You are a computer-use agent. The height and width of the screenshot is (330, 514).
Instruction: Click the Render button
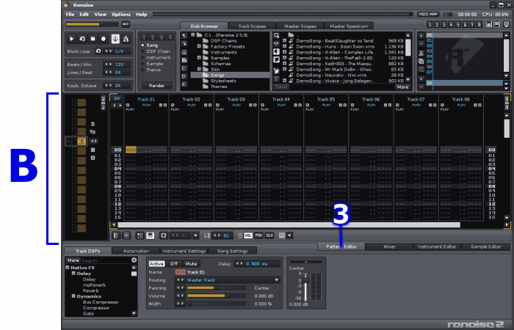coord(156,86)
